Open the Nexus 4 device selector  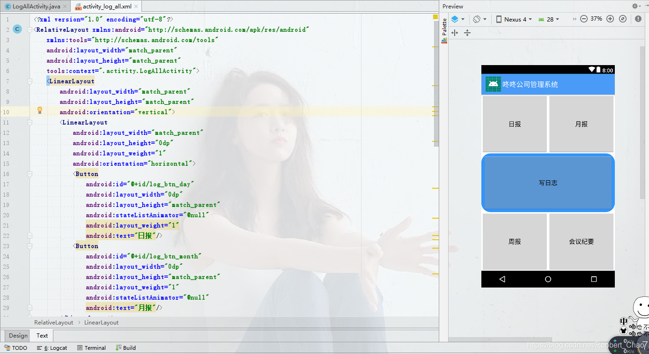pyautogui.click(x=514, y=19)
